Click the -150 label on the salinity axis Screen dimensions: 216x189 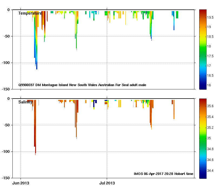(6, 178)
